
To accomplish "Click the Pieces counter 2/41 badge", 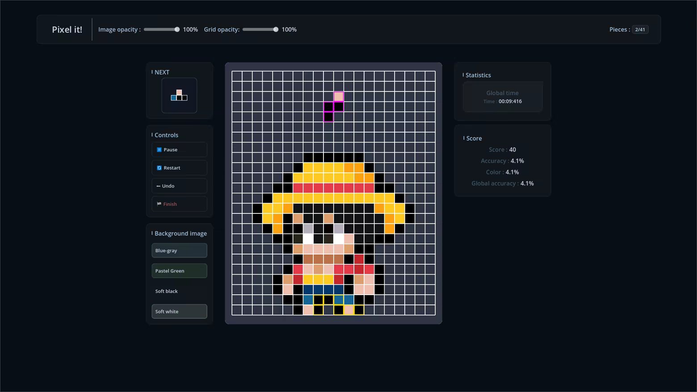I will coord(640,29).
